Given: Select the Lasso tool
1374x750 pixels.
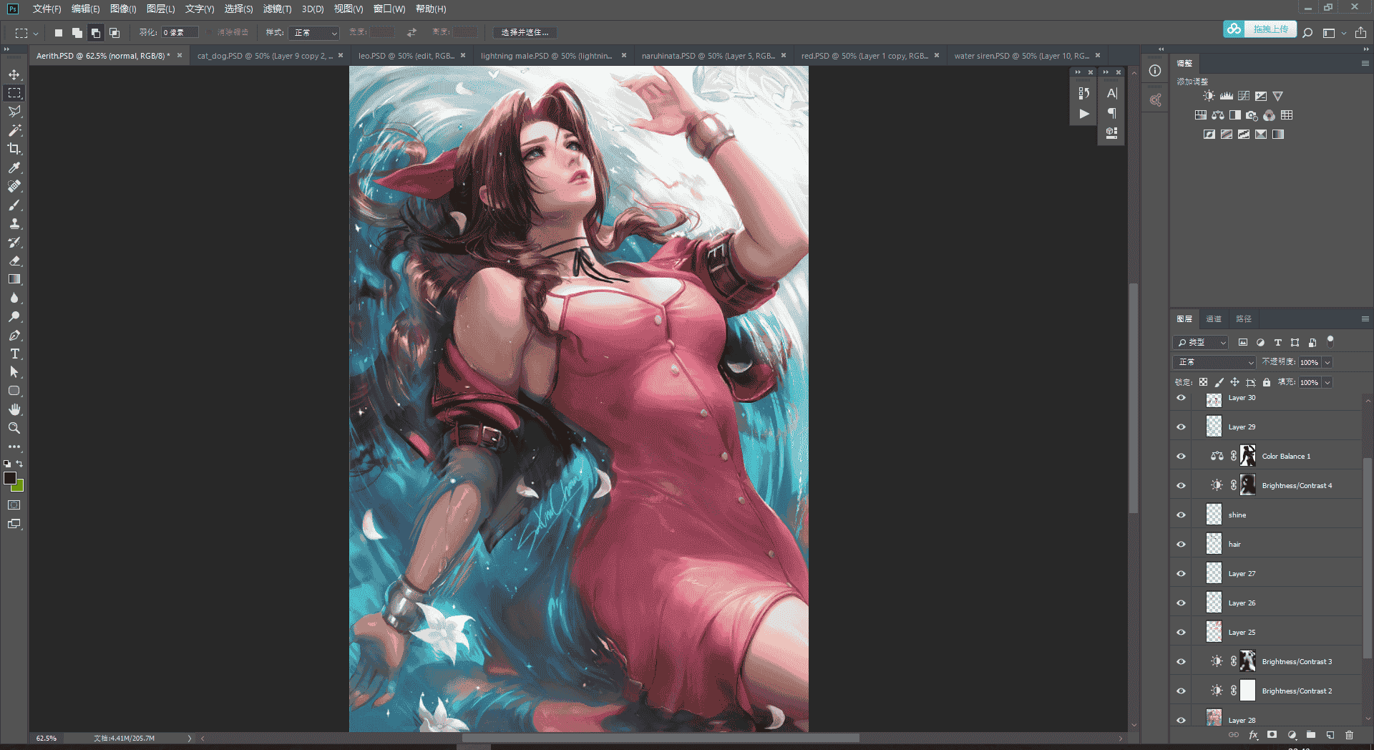Looking at the screenshot, I should (x=14, y=112).
